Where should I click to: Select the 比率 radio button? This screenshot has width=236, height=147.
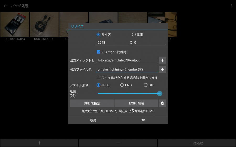pyautogui.click(x=134, y=35)
